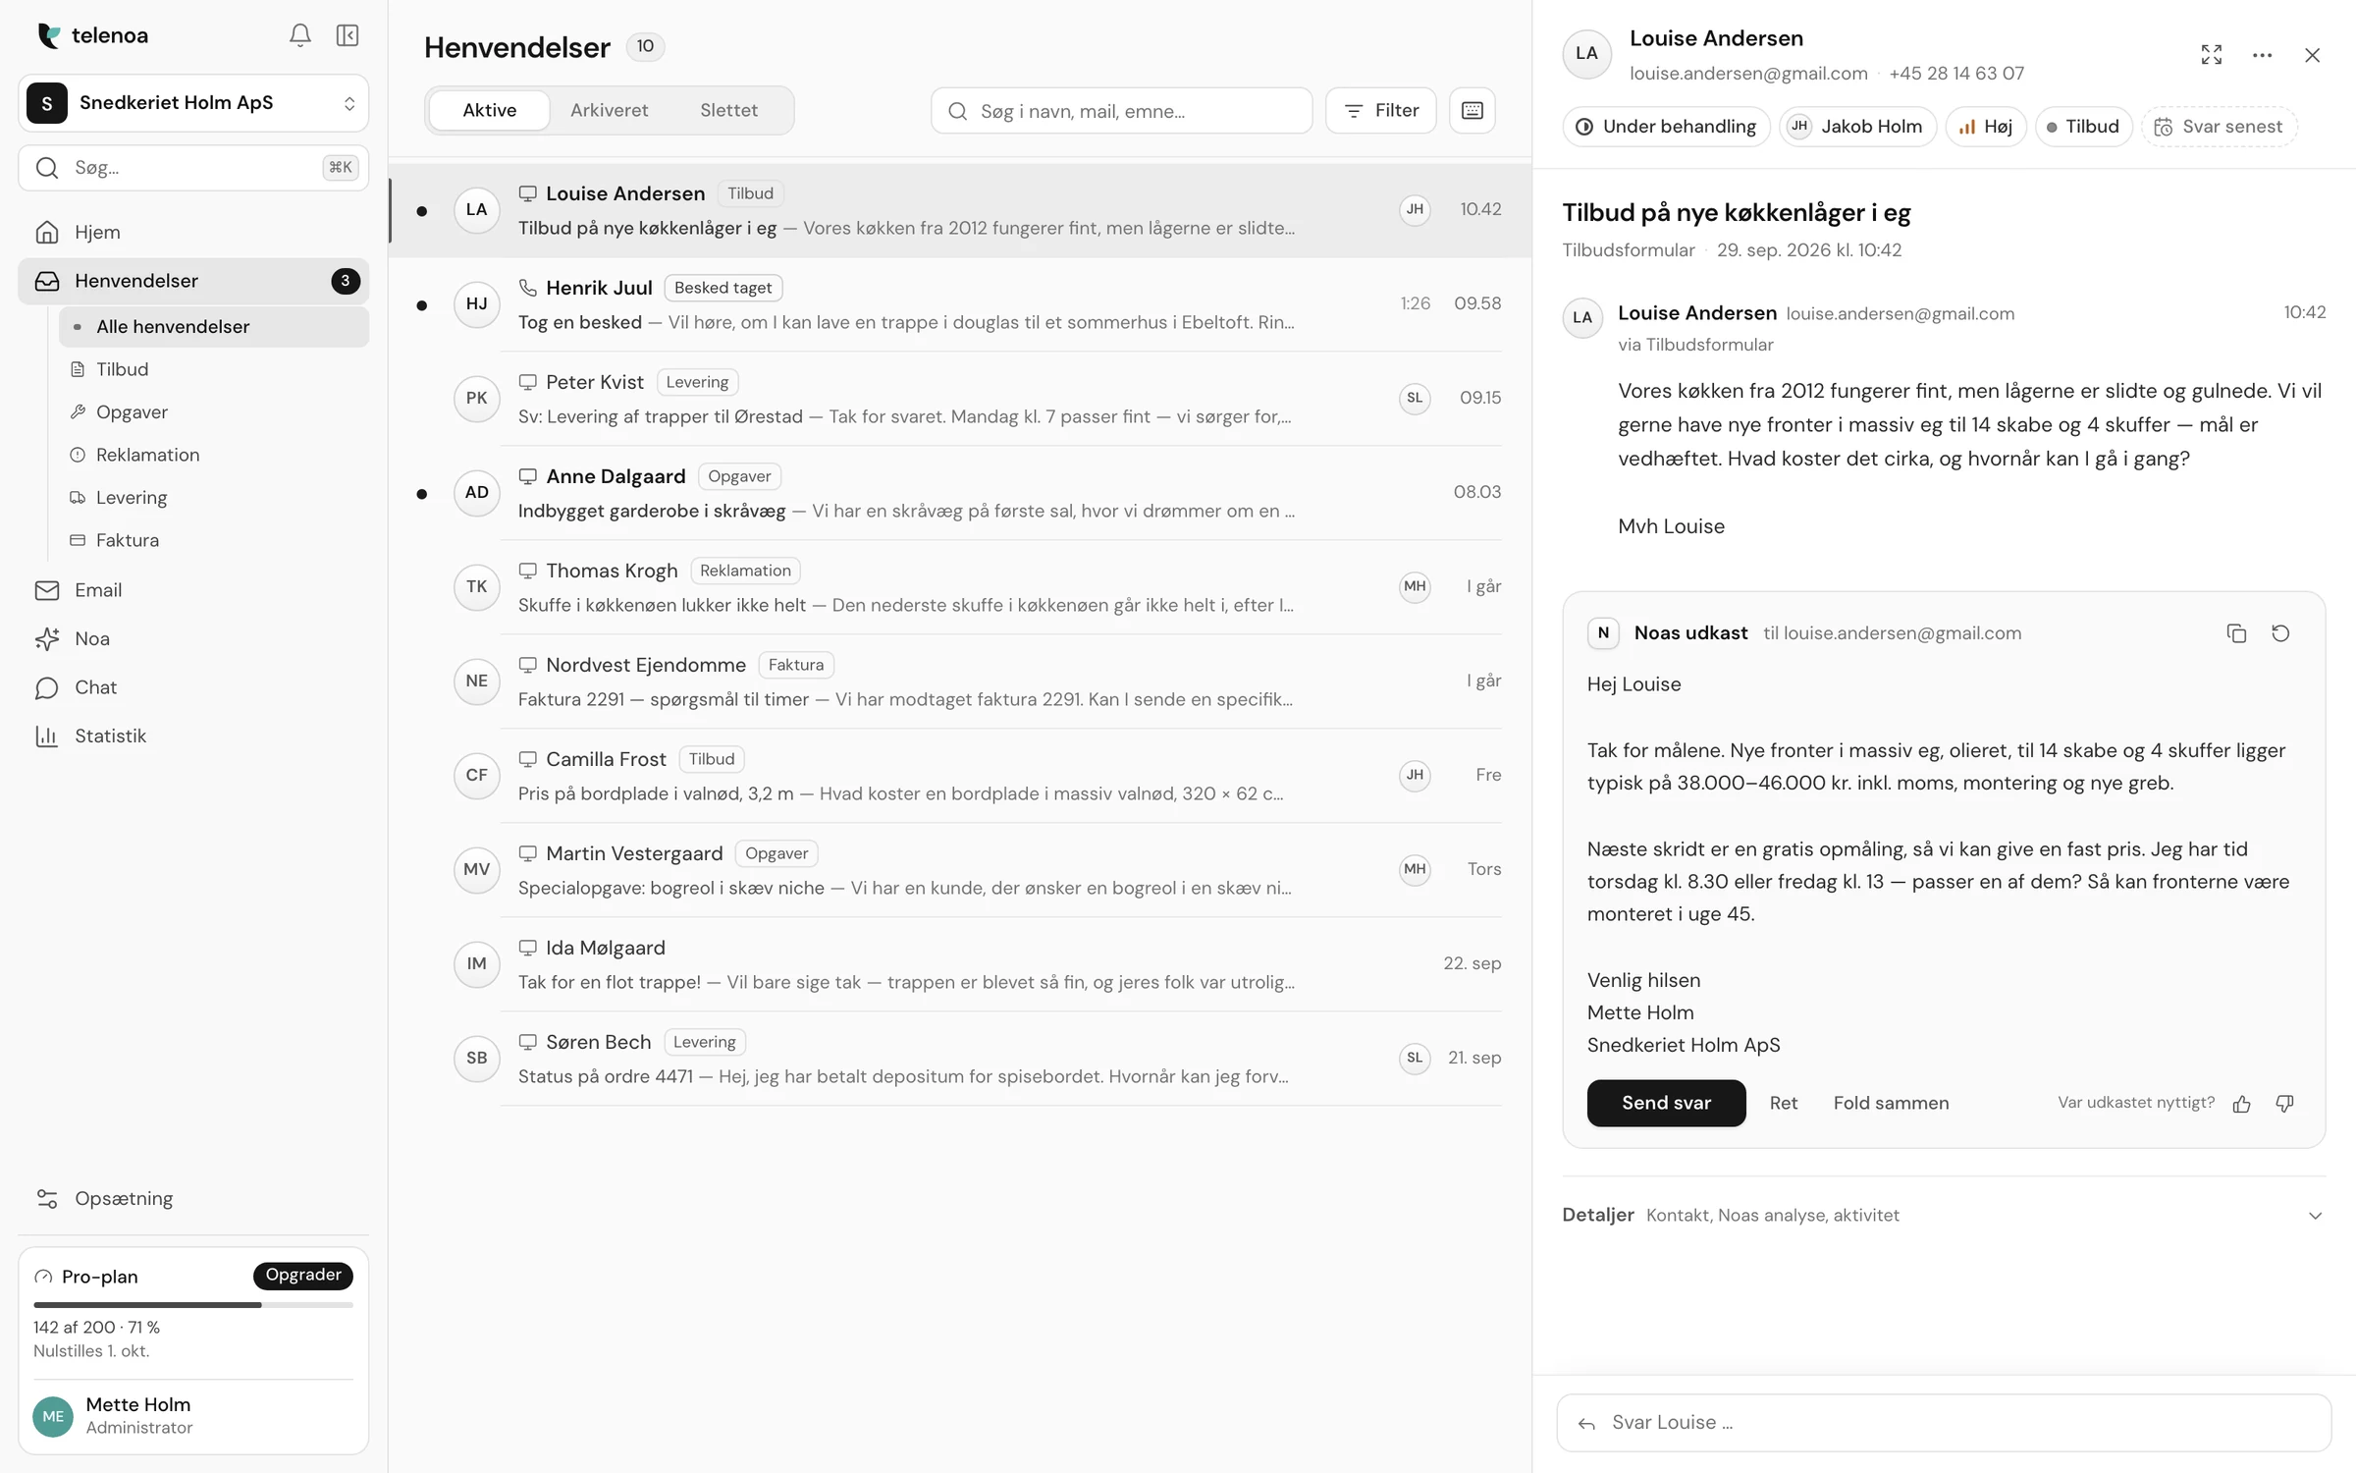
Task: Regenerate Noa's draft reply
Action: (x=2280, y=633)
